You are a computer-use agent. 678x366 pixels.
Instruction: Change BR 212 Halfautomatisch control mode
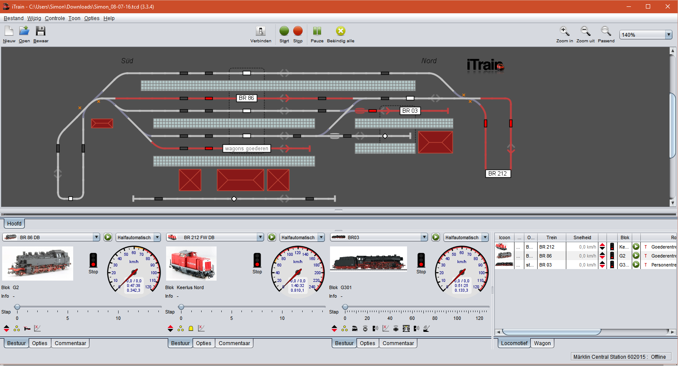point(302,237)
